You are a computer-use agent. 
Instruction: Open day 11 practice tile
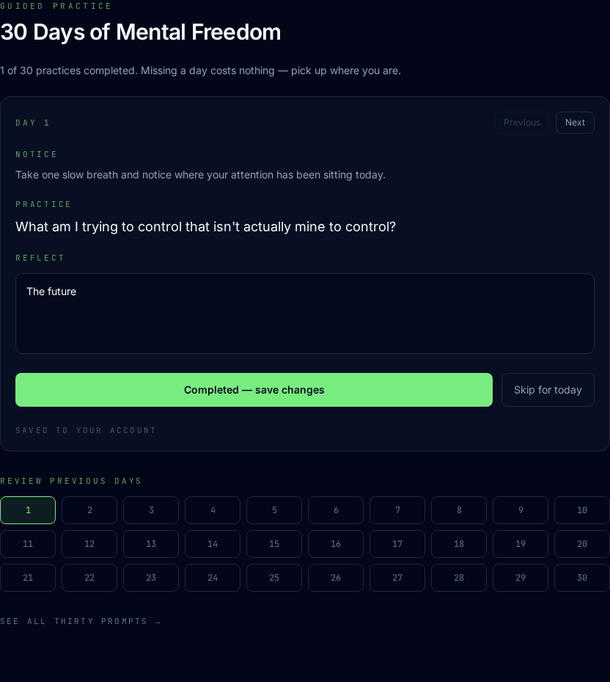(28, 544)
